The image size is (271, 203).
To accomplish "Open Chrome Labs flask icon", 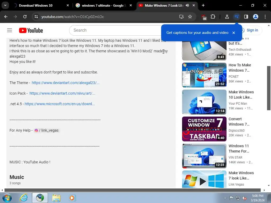I will [x=227, y=17].
